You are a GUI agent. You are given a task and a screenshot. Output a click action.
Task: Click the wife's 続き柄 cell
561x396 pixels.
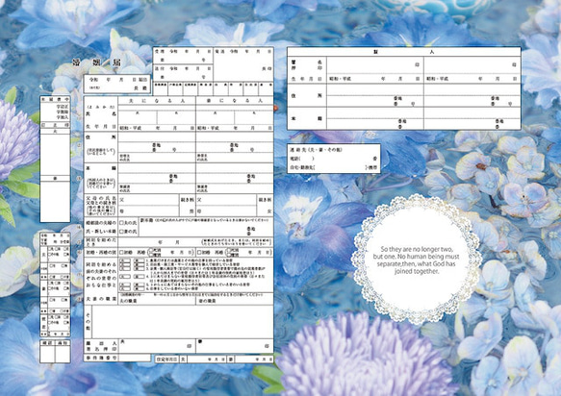(x=266, y=206)
